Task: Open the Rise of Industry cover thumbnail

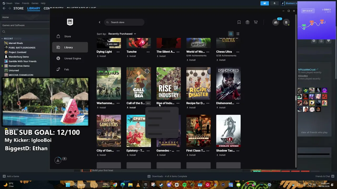Action: [168, 83]
